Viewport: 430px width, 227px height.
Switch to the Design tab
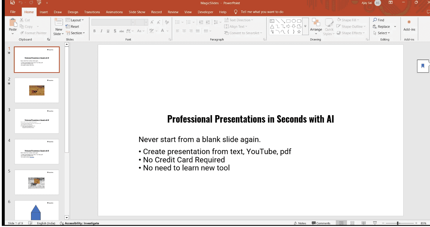pos(73,12)
